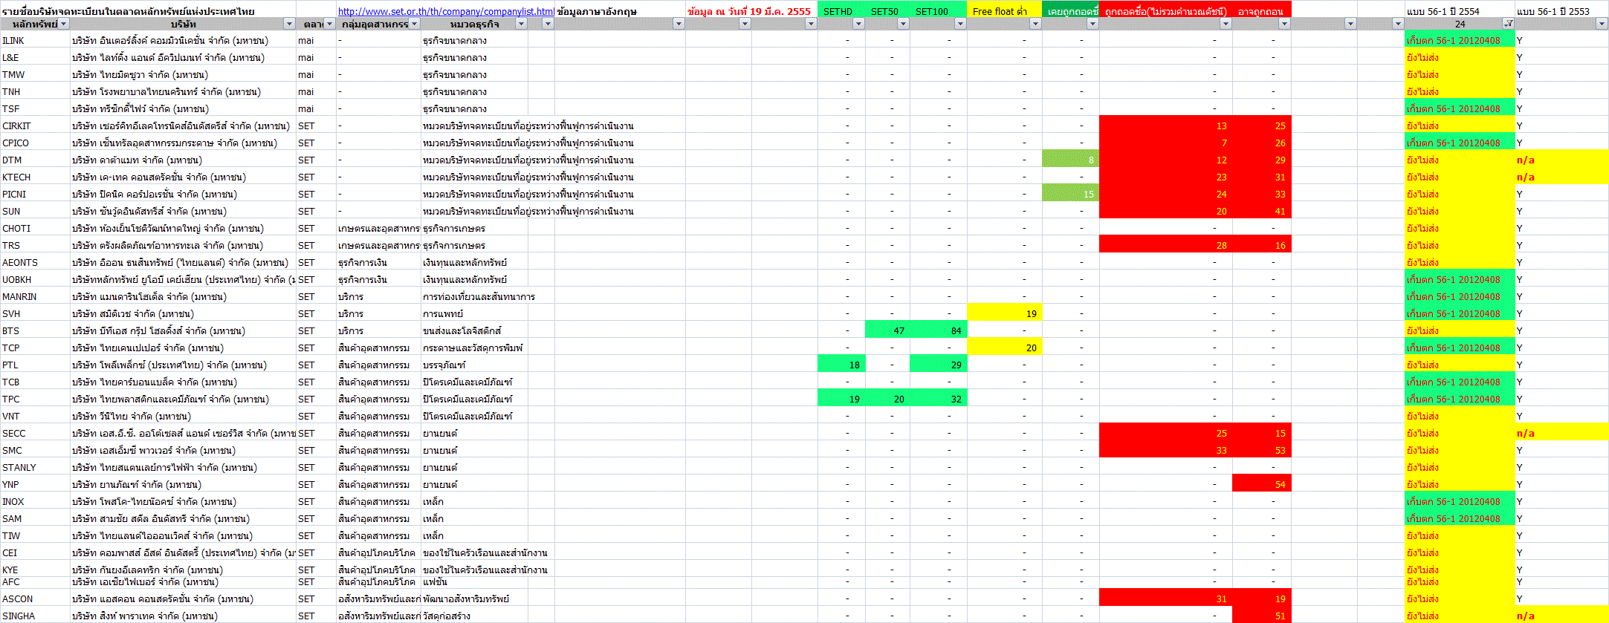Screen dimensions: 1609x623
Task: Select the TMW ticker cell
Action: 36,74
